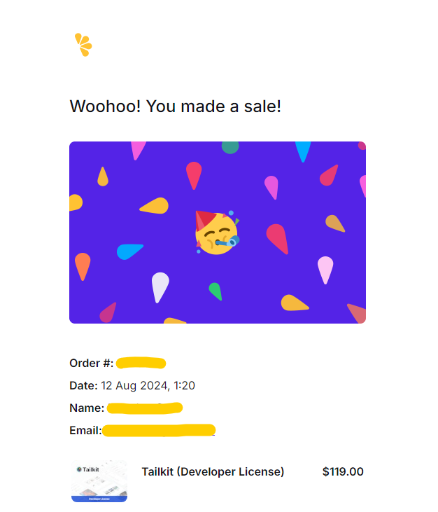Click the pale pink drop near banner's right edge
The height and width of the screenshot is (512, 438).
pos(325,270)
